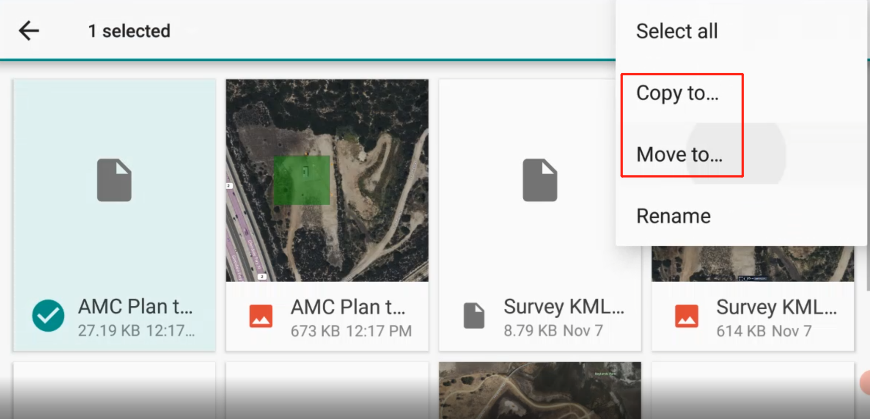
Task: Open the bottom row aerial terrain thumbnail
Action: point(540,390)
